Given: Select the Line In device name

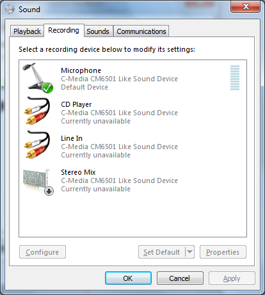Looking at the screenshot, I should [x=72, y=138].
